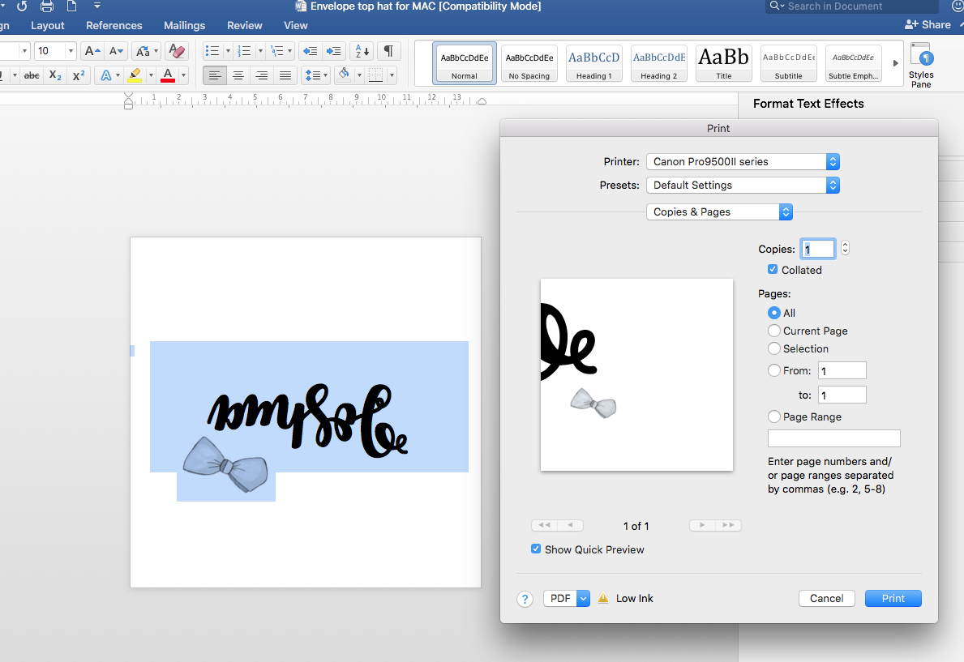Viewport: 964px width, 662px height.
Task: Align text left
Action: pyautogui.click(x=215, y=75)
